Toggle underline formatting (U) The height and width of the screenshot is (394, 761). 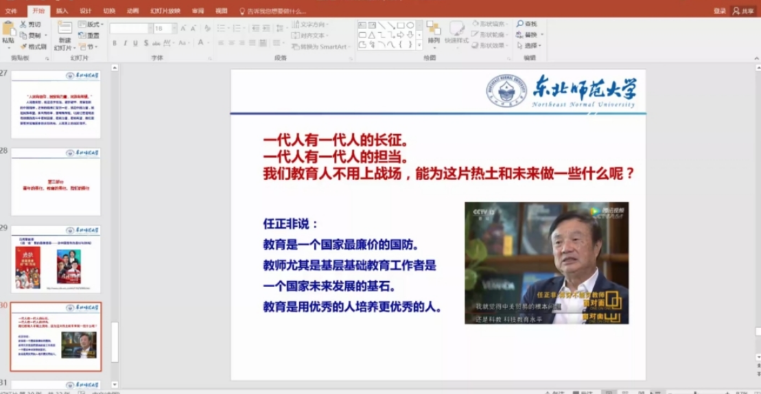pos(135,43)
